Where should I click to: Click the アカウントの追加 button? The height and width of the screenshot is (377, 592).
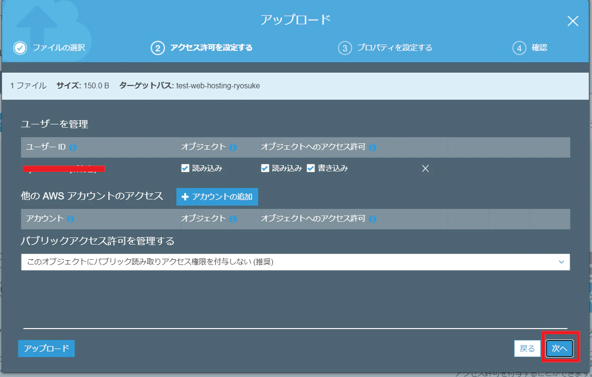[217, 197]
